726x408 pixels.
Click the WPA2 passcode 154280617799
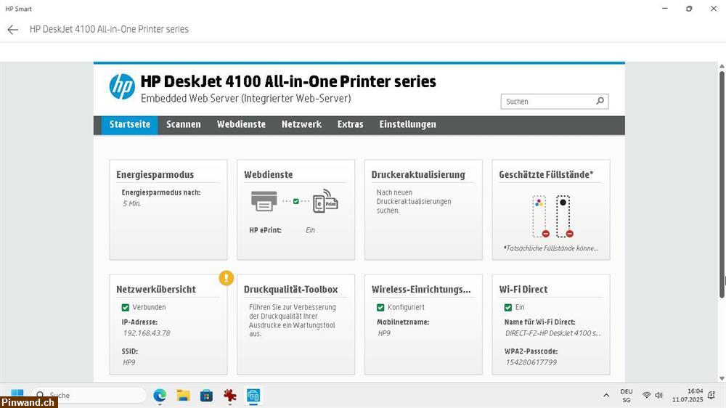point(531,362)
